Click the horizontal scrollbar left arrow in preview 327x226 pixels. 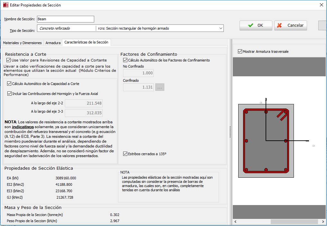tap(235, 222)
